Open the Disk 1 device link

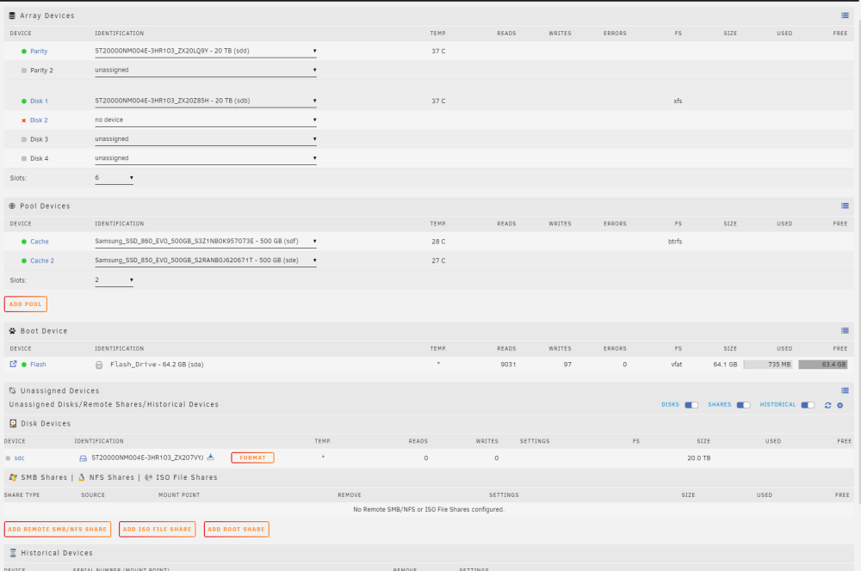[x=39, y=101]
